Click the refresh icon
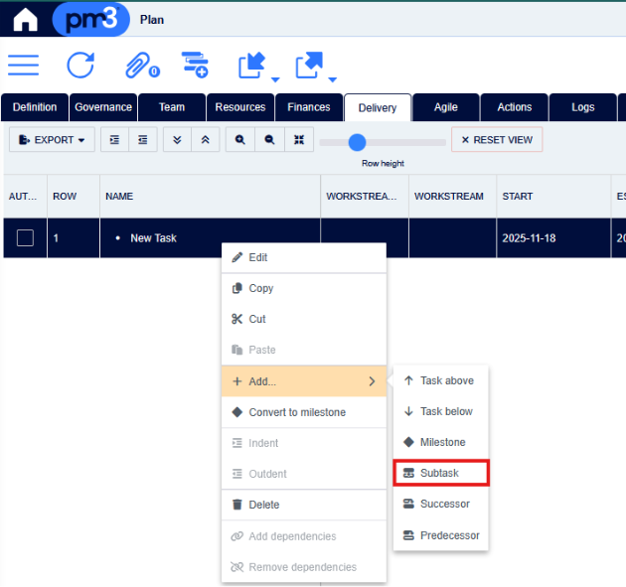Viewport: 626px width, 587px height. click(x=79, y=66)
